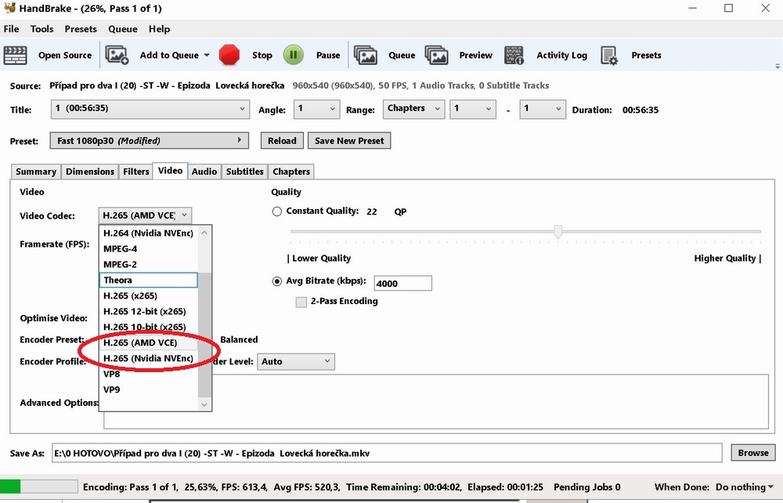Click the Queue stacked images icon
783x503 pixels.
click(x=366, y=55)
